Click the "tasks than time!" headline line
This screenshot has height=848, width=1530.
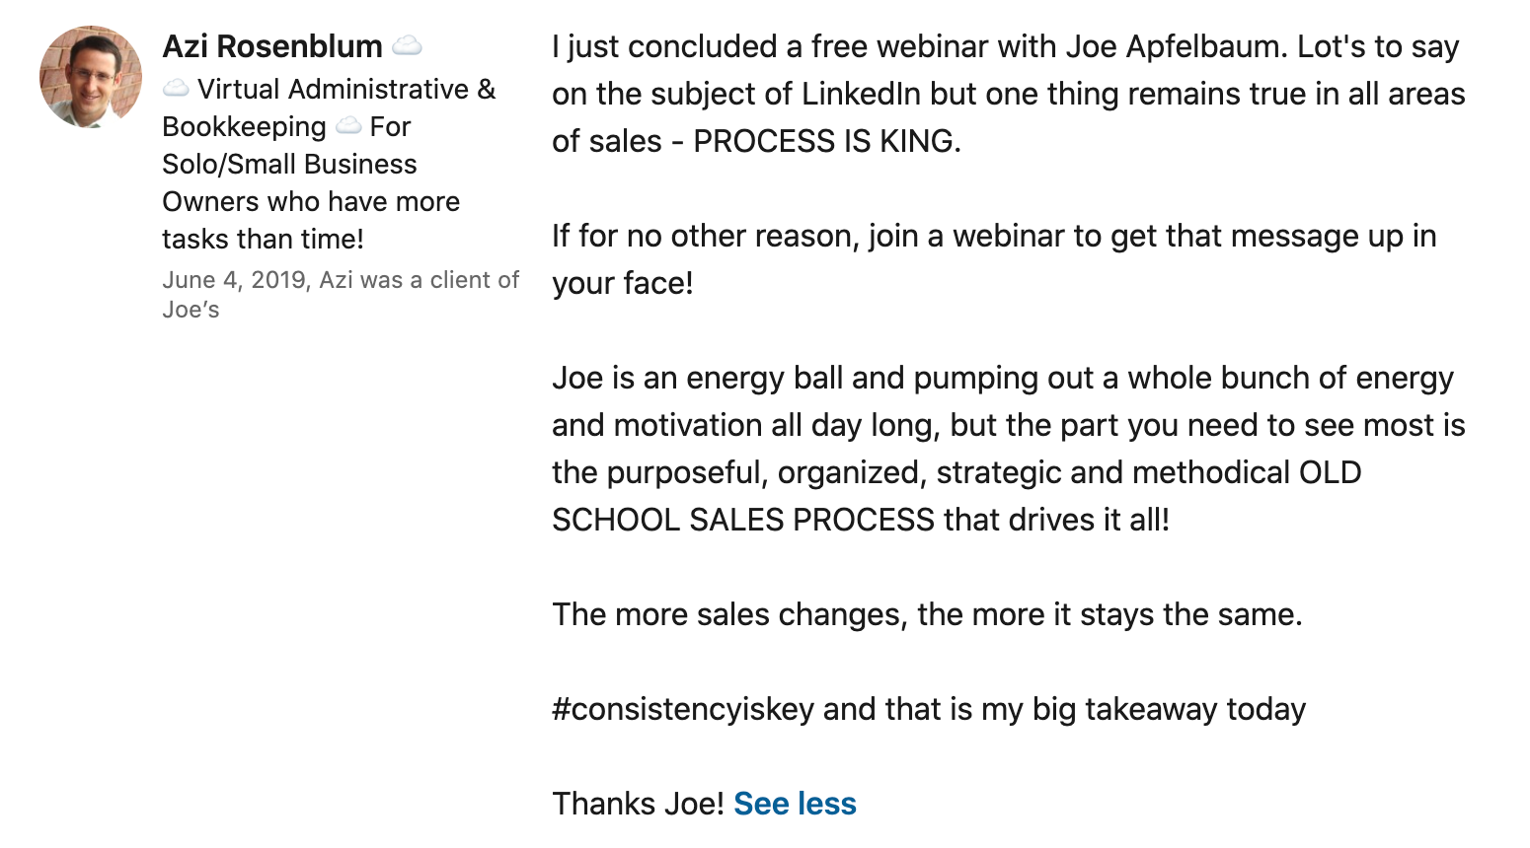(263, 240)
